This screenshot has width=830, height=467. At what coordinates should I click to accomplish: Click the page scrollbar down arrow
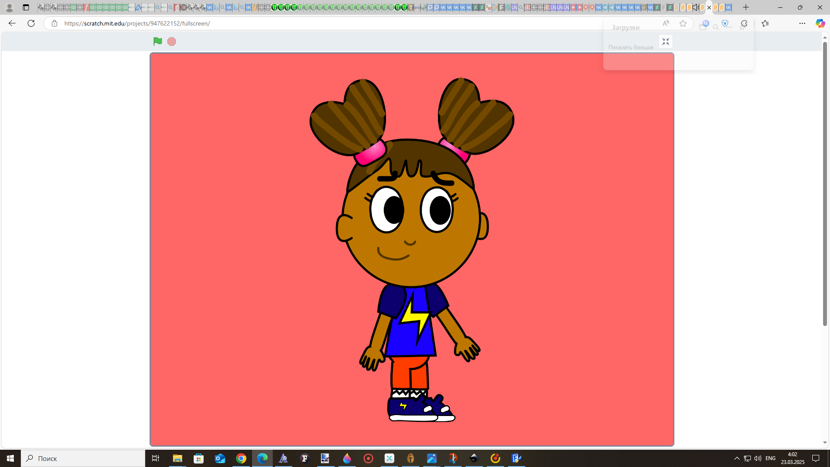(825, 443)
